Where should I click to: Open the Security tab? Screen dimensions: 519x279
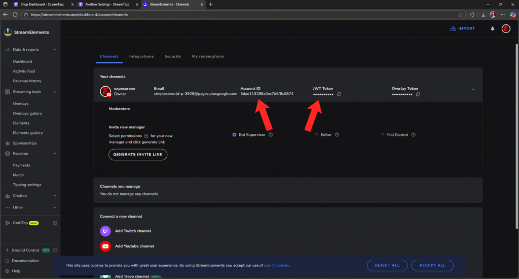pyautogui.click(x=173, y=56)
